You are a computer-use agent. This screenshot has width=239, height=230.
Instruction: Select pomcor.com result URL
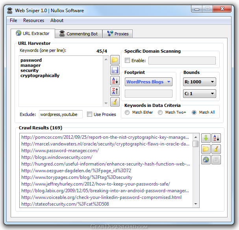(x=105, y=137)
